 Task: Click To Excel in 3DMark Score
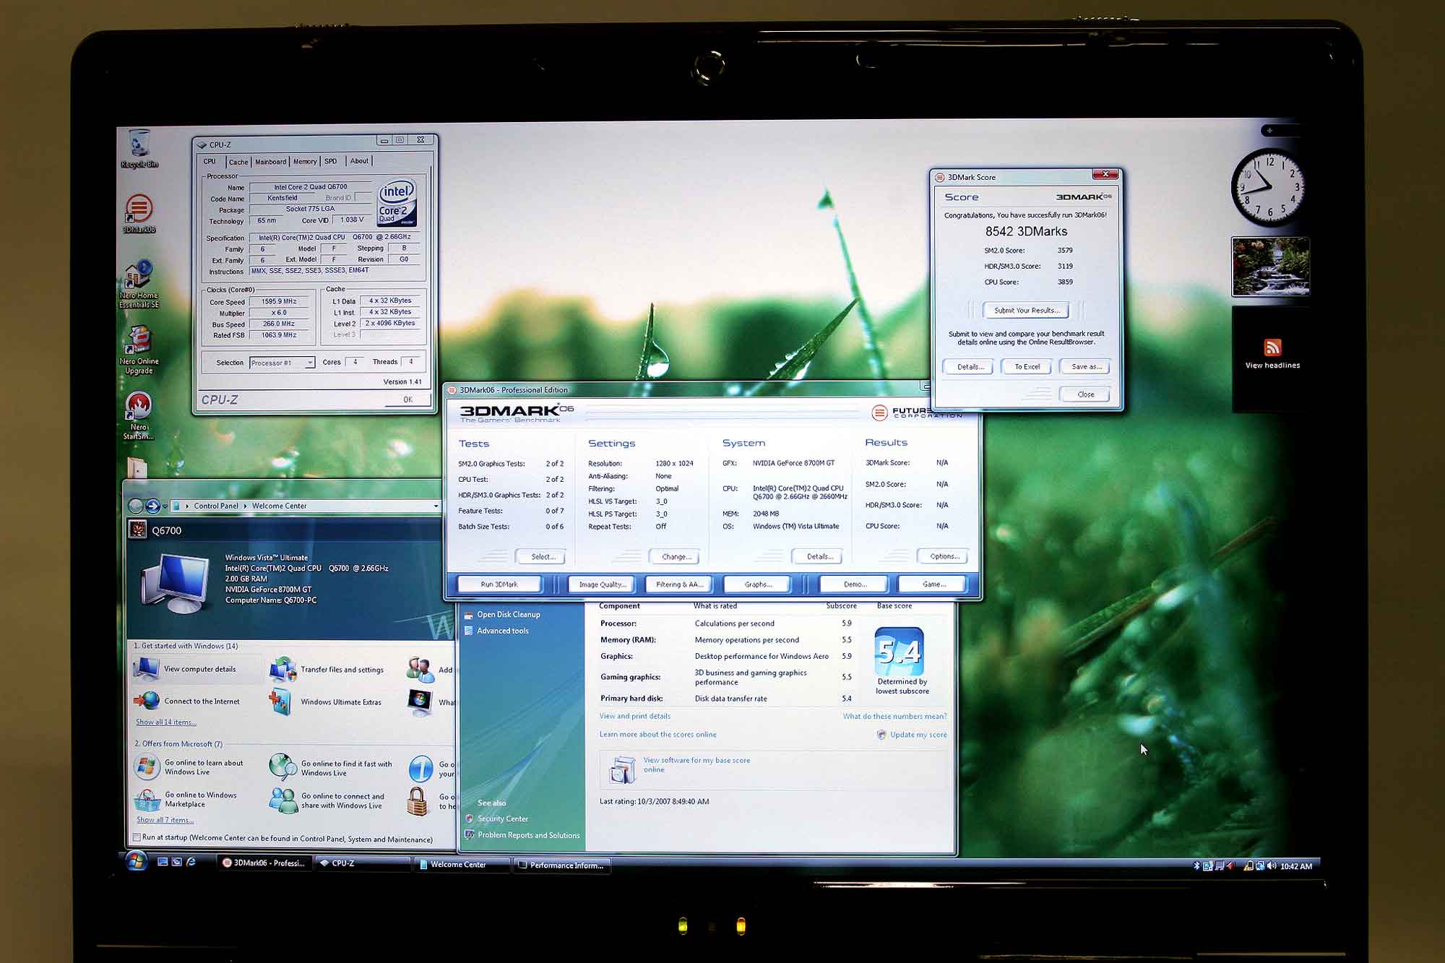click(1027, 367)
